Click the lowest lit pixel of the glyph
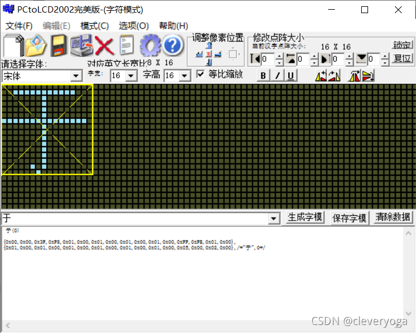416x333 pixels. click(x=38, y=172)
